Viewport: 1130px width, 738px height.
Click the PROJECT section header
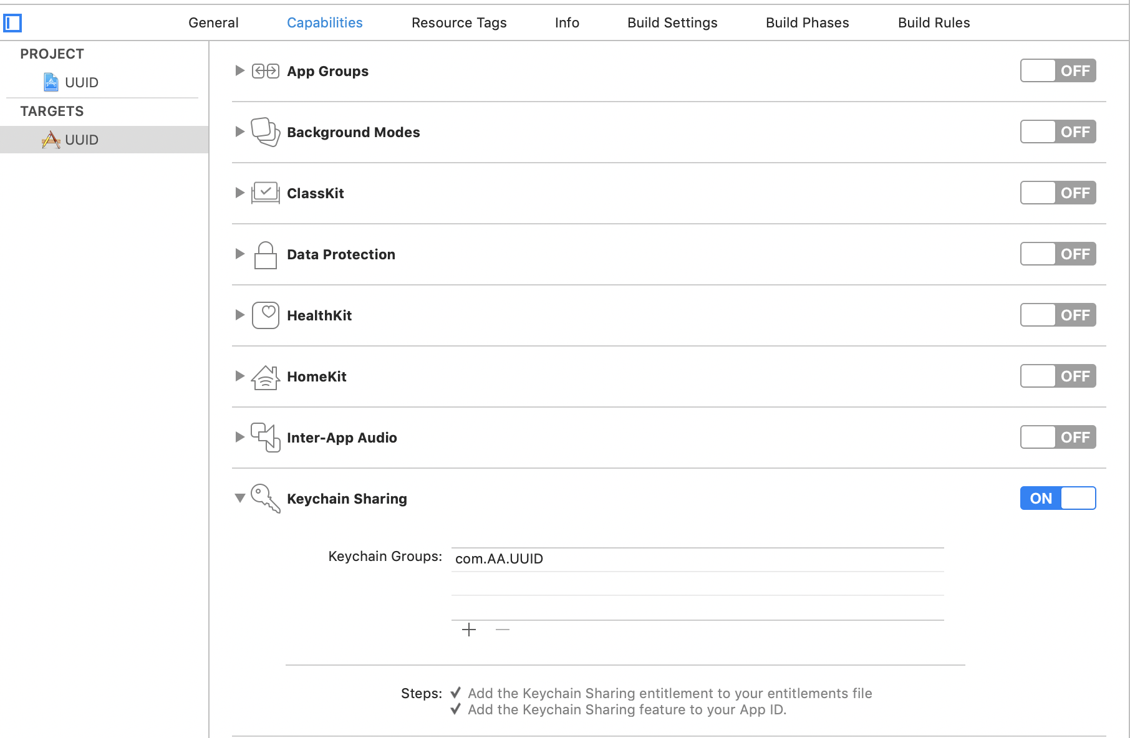(x=52, y=54)
